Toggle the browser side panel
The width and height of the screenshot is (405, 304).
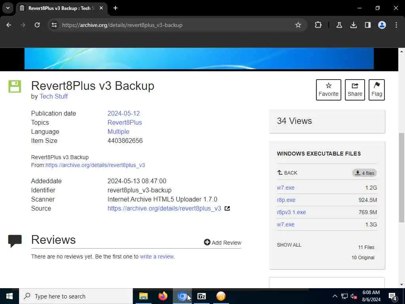click(367, 25)
